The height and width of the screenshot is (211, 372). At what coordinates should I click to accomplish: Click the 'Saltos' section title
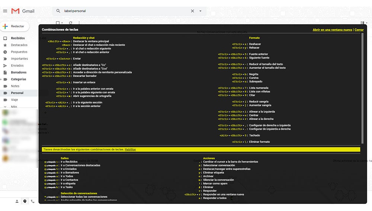pyautogui.click(x=64, y=158)
